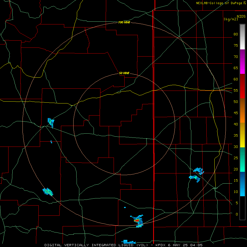Click the NIDS label above color scale

click(x=241, y=16)
